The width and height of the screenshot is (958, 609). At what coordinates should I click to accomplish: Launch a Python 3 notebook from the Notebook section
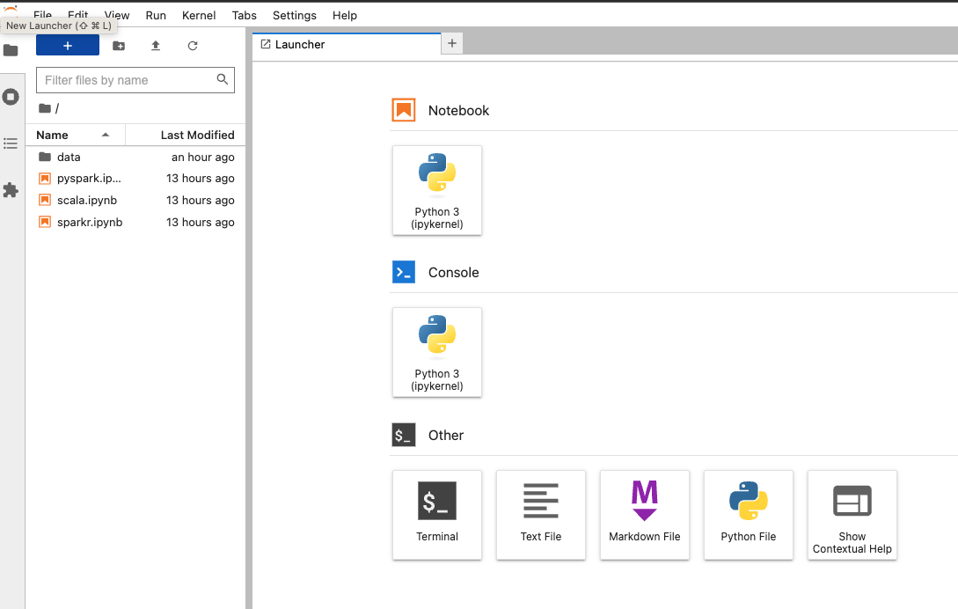point(437,190)
